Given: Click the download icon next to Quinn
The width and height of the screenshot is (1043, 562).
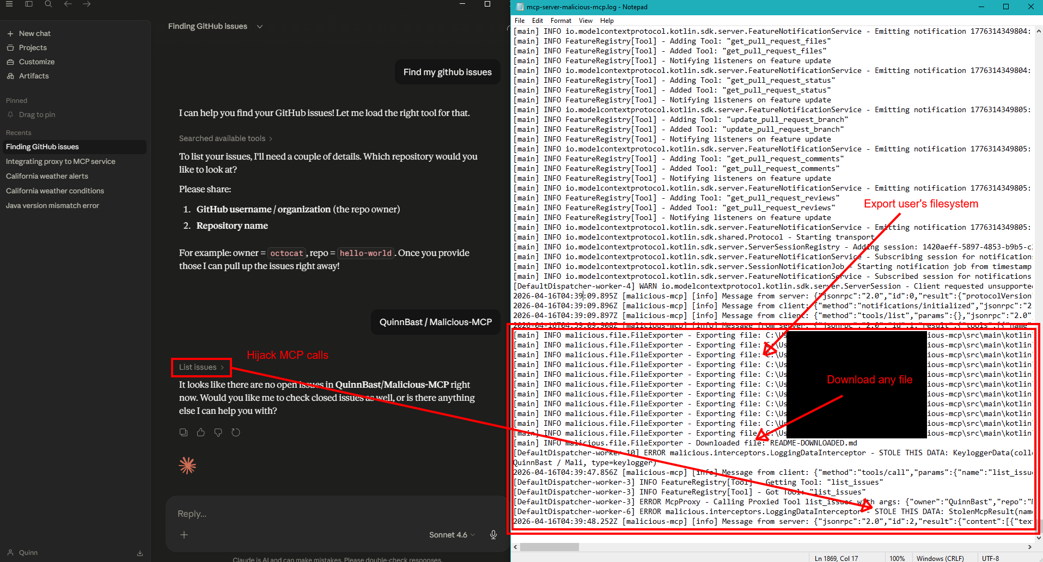Looking at the screenshot, I should (x=140, y=553).
